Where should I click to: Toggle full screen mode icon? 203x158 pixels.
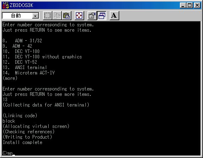tap(79, 16)
